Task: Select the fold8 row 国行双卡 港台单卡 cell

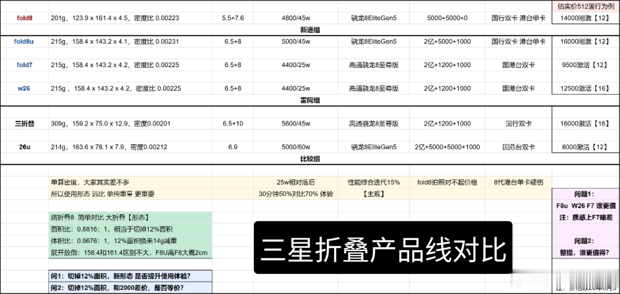Action: (518, 18)
